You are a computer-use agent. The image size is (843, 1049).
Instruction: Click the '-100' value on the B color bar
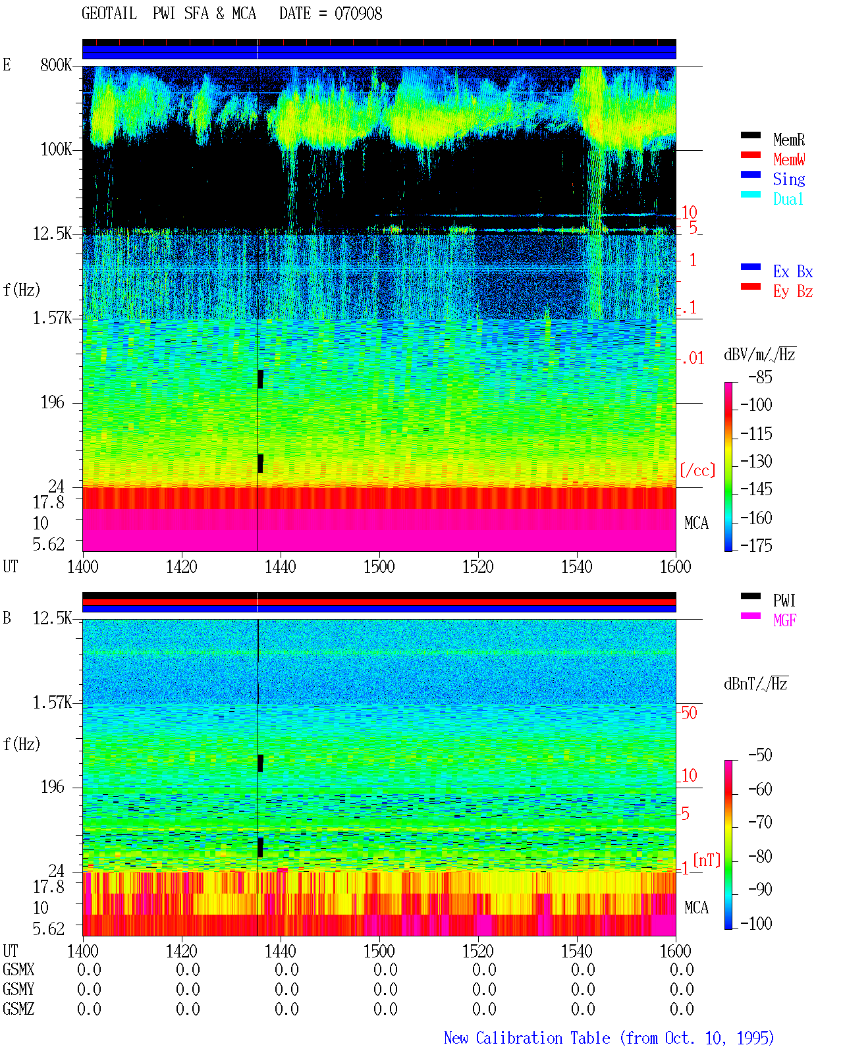[x=757, y=923]
